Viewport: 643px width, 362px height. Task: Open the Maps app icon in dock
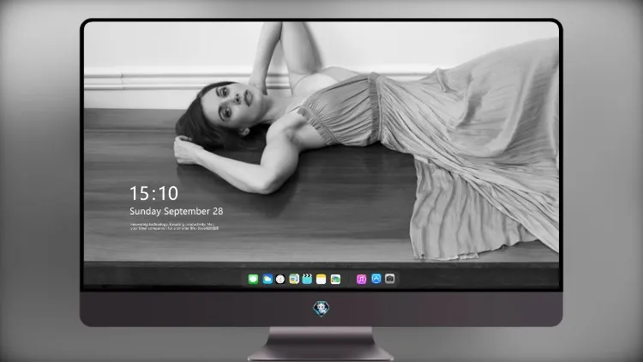coord(294,280)
